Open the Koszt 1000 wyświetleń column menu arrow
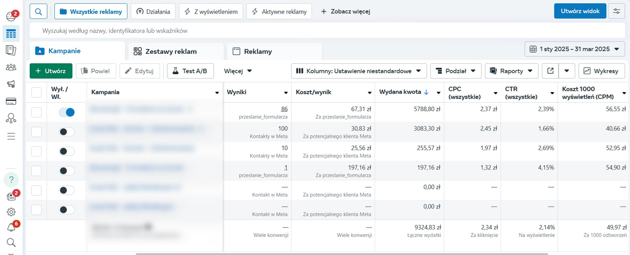Viewport: 630px width, 255px height. (624, 93)
